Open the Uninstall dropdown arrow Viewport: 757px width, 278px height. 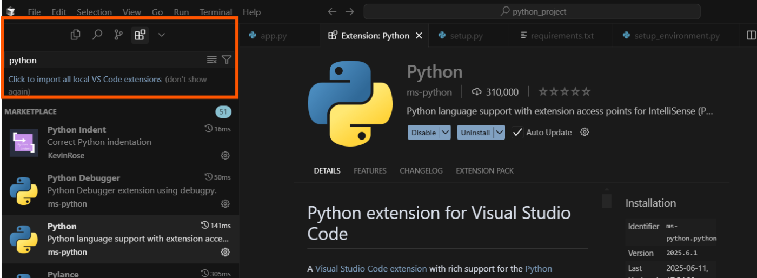[x=500, y=133]
